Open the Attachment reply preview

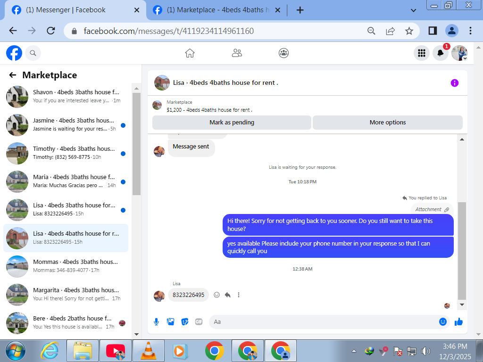tap(432, 209)
